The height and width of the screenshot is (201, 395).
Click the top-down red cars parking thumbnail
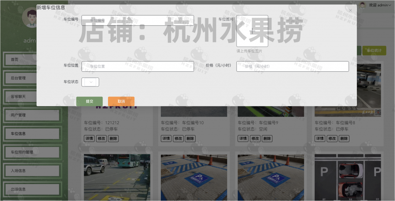[348, 177]
